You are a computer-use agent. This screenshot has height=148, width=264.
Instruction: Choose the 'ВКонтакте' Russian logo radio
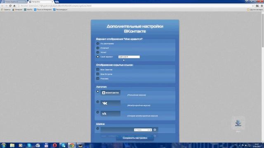click(x=98, y=91)
